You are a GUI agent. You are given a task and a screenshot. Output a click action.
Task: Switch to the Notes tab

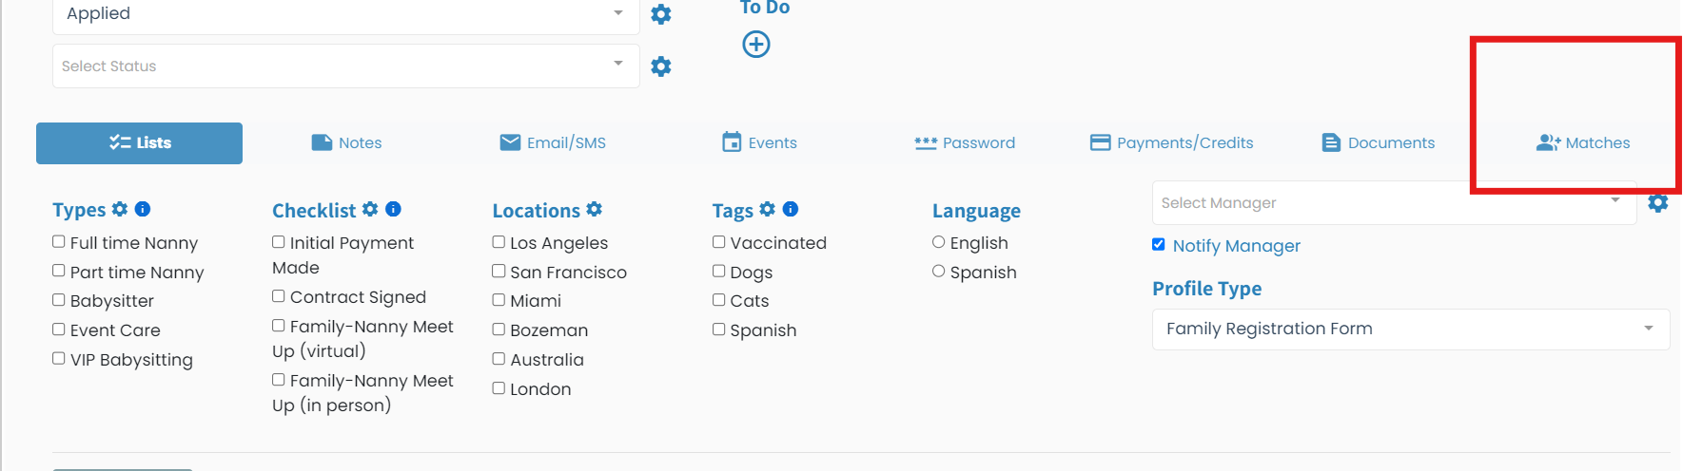tap(347, 142)
